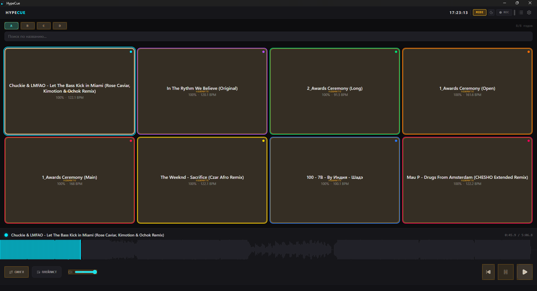Screen dimensions: 537x291
Task: Launch the Mau P Drugs From Amsterdam pad
Action: click(467, 180)
